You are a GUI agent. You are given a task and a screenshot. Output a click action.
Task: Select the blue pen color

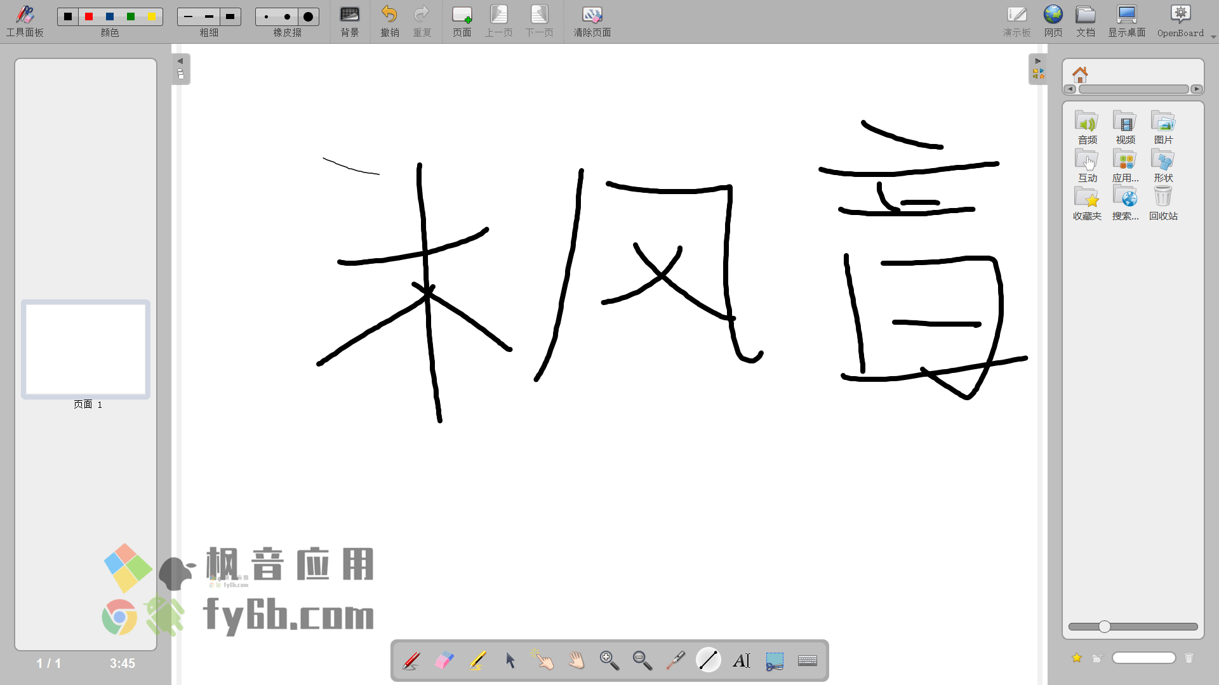tap(110, 16)
